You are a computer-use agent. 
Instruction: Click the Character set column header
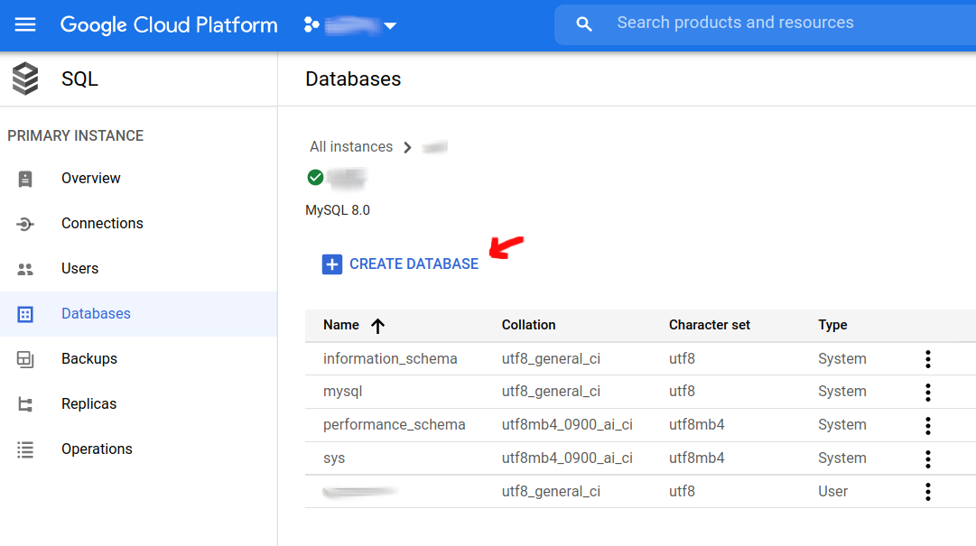[709, 325]
